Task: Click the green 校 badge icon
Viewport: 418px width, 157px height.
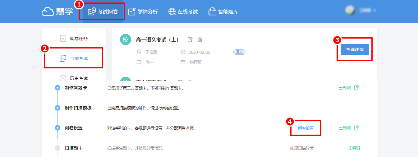Action: [x=126, y=40]
